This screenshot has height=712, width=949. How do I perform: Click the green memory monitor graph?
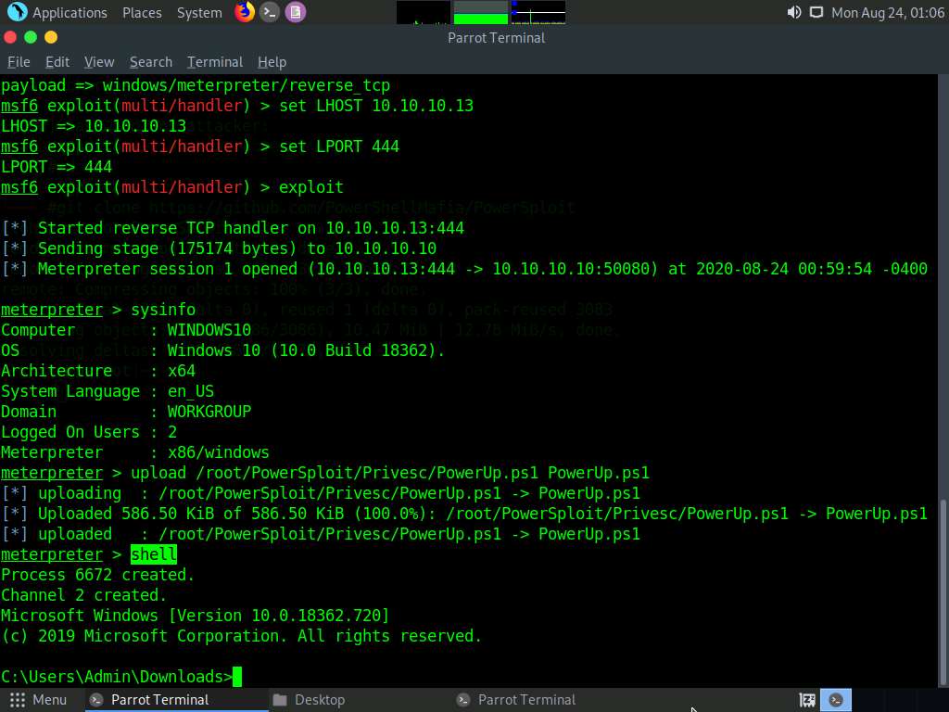click(481, 12)
